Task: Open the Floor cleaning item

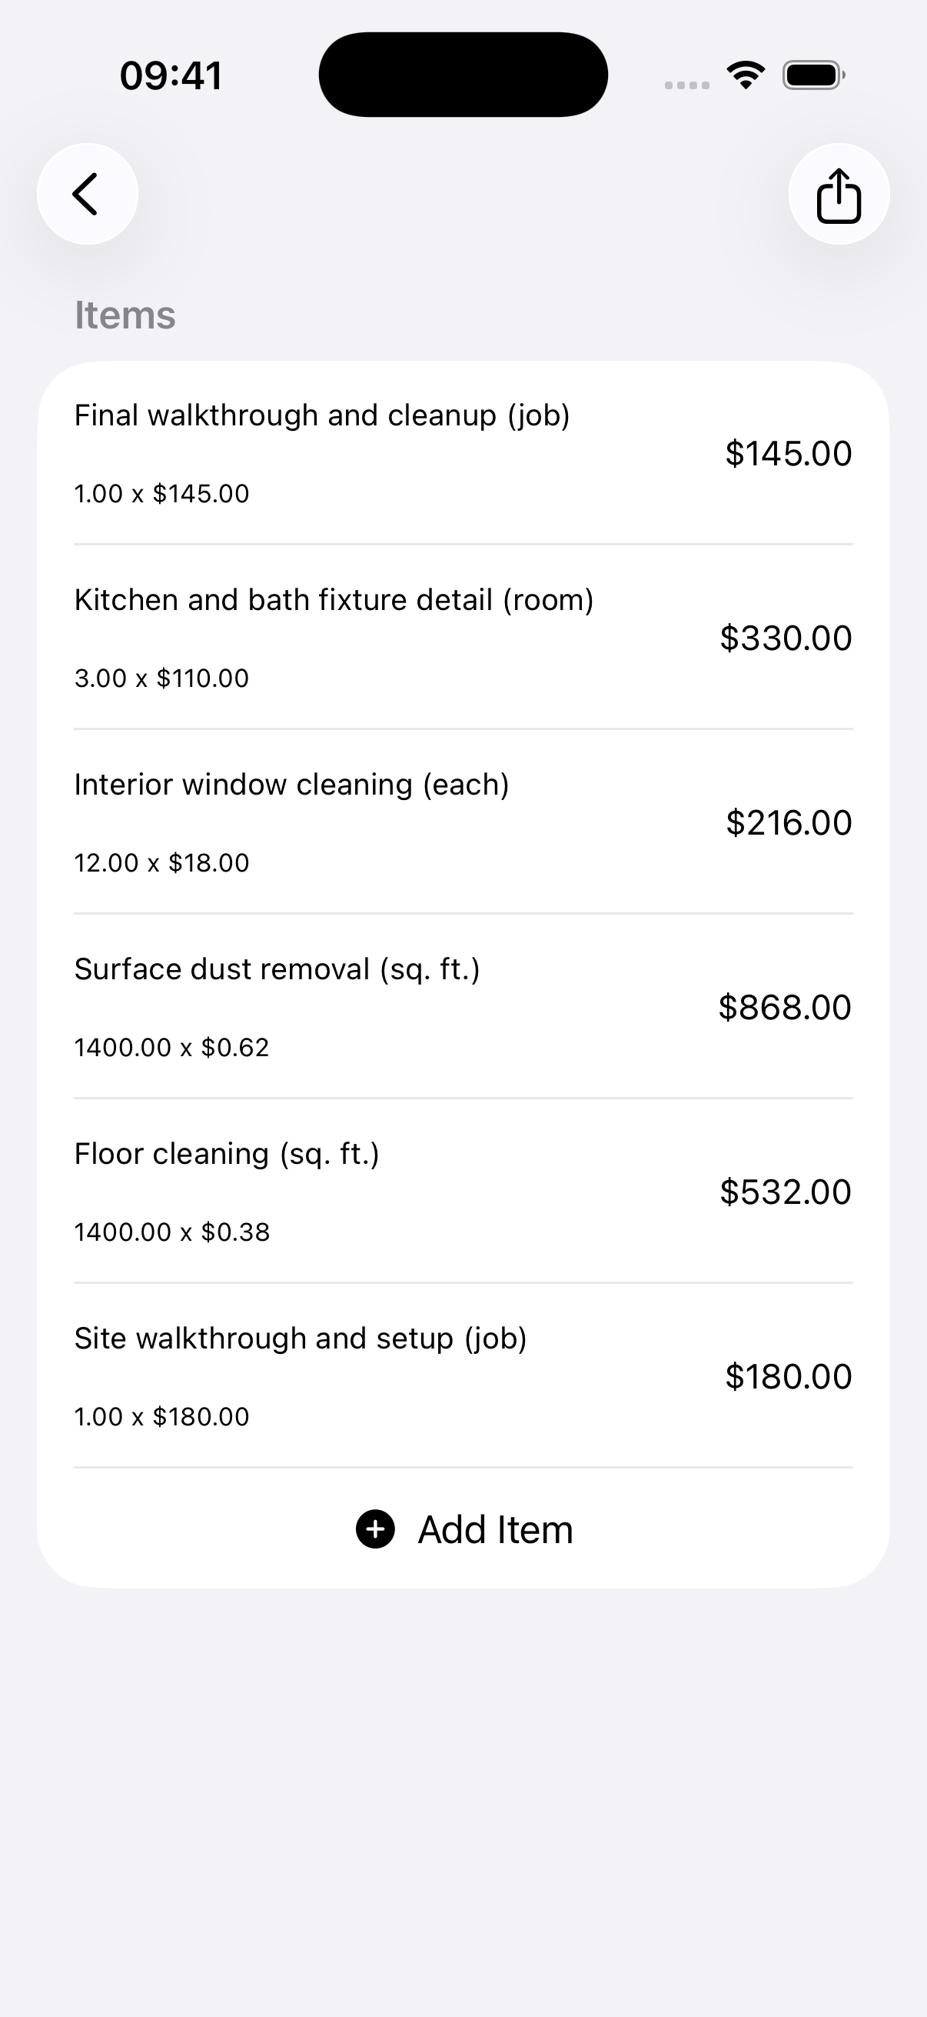Action: (x=463, y=1192)
